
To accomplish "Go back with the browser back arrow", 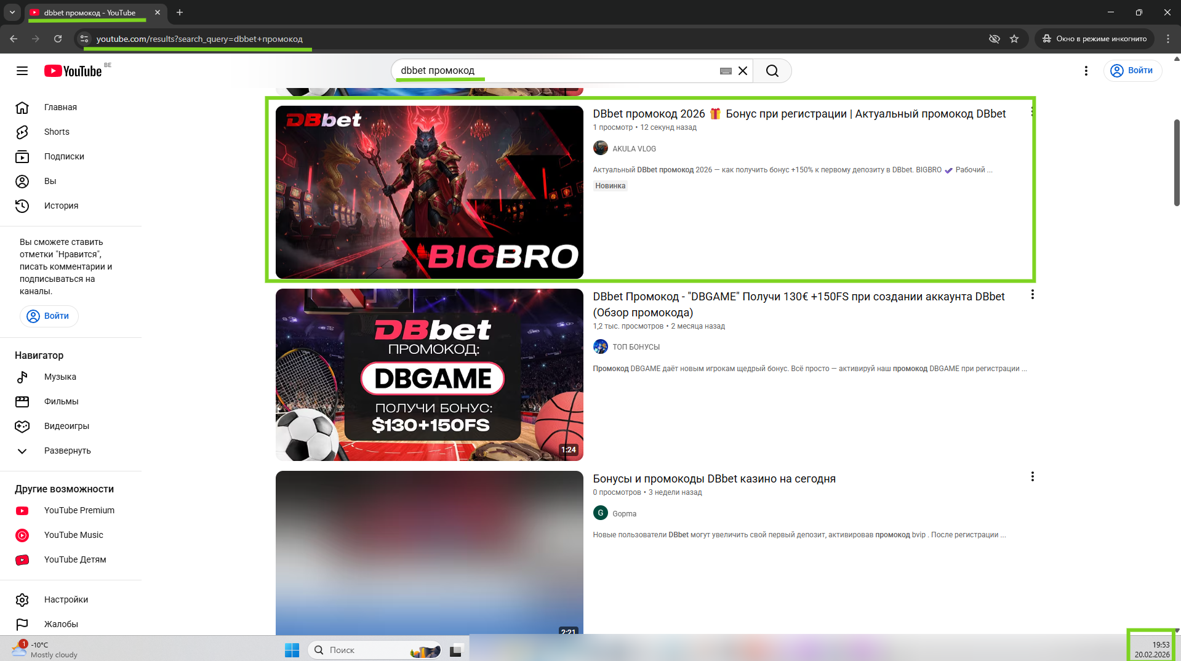I will [x=14, y=39].
